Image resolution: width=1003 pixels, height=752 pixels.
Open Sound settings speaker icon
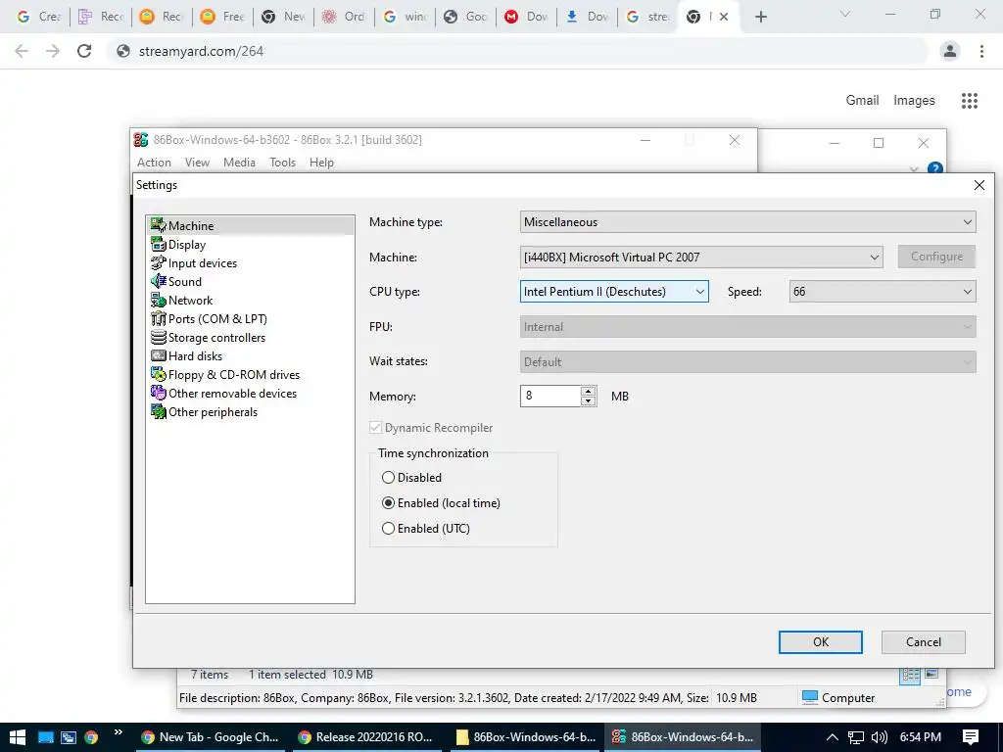(158, 281)
